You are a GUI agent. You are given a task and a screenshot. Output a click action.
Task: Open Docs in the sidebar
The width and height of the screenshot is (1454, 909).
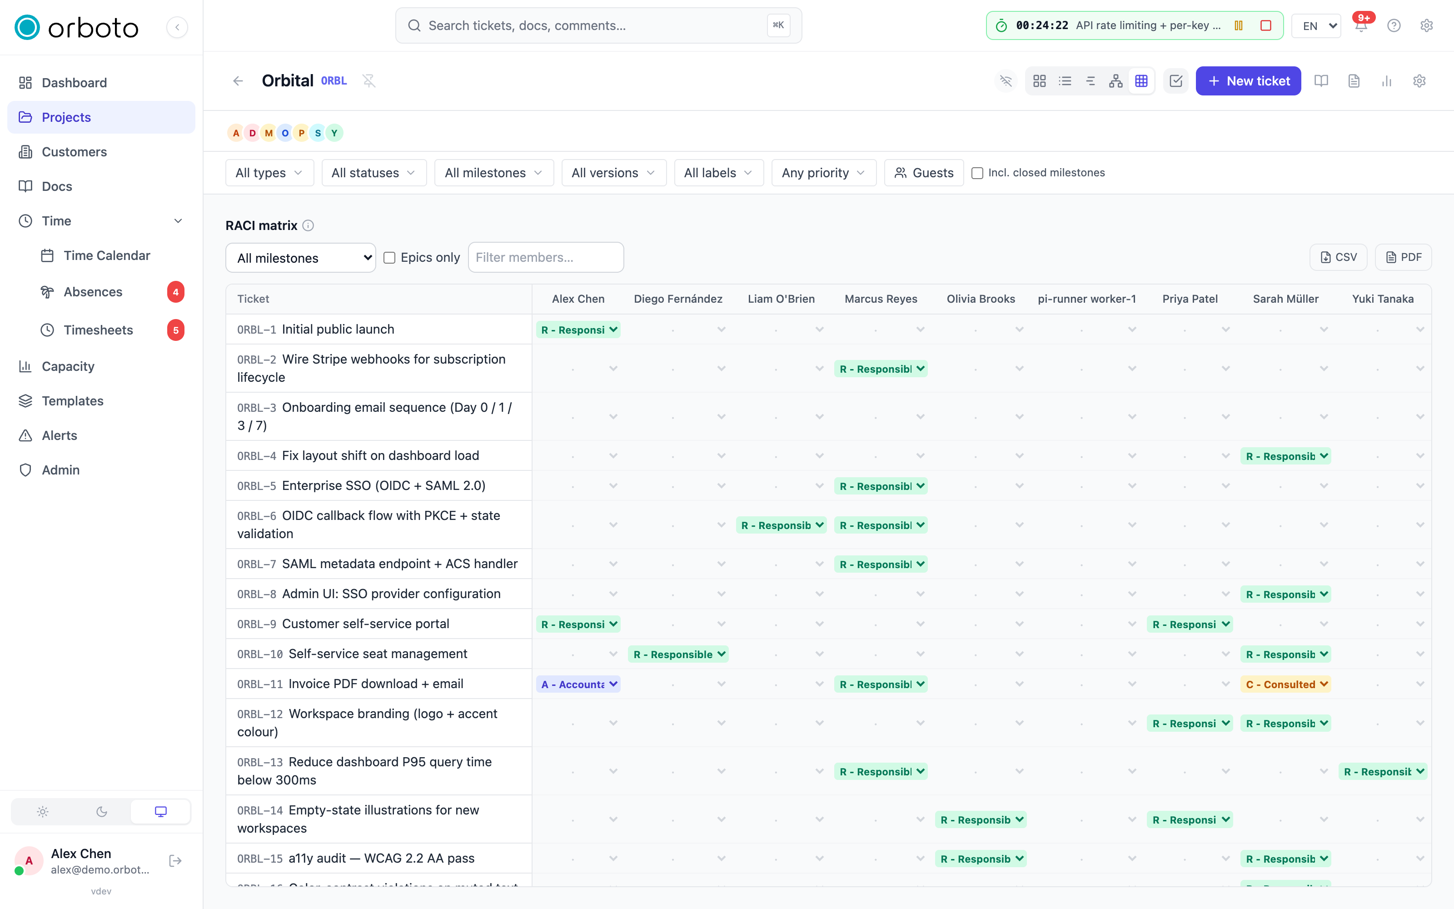101,186
